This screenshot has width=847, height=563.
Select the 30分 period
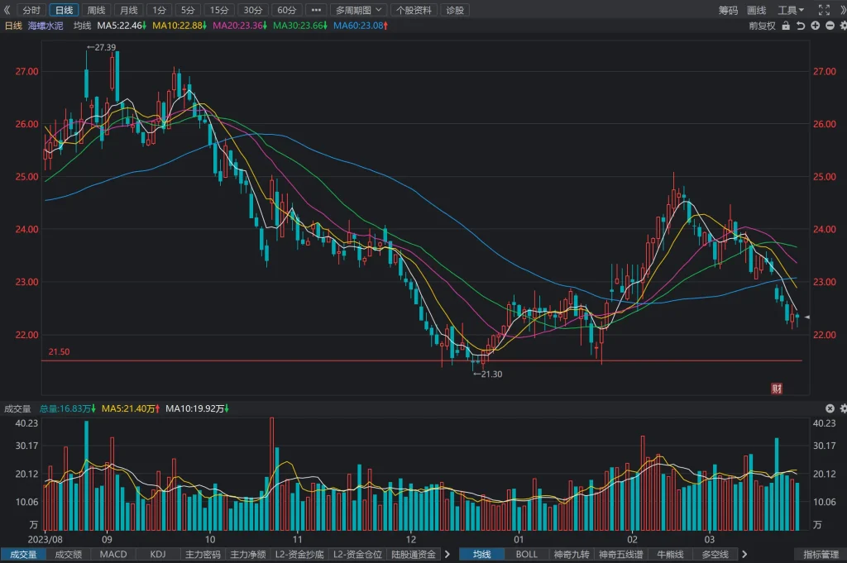[252, 10]
